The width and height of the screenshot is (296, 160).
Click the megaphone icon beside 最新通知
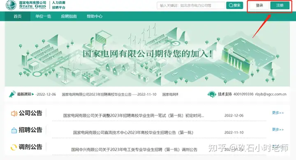(12, 94)
